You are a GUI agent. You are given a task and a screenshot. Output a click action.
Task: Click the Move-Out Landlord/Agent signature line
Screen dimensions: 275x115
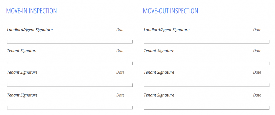(207, 42)
